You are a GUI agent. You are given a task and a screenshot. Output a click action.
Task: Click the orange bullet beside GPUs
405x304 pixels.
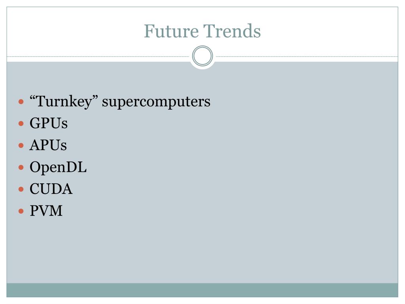[21, 123]
